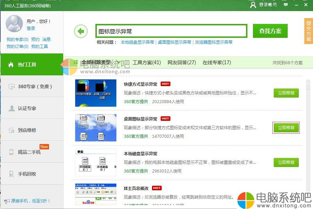Image resolution: width=313 pixels, height=209 pixels.
Task: Click 立即修复 for 桌面图标显示异常
Action: 286,128
